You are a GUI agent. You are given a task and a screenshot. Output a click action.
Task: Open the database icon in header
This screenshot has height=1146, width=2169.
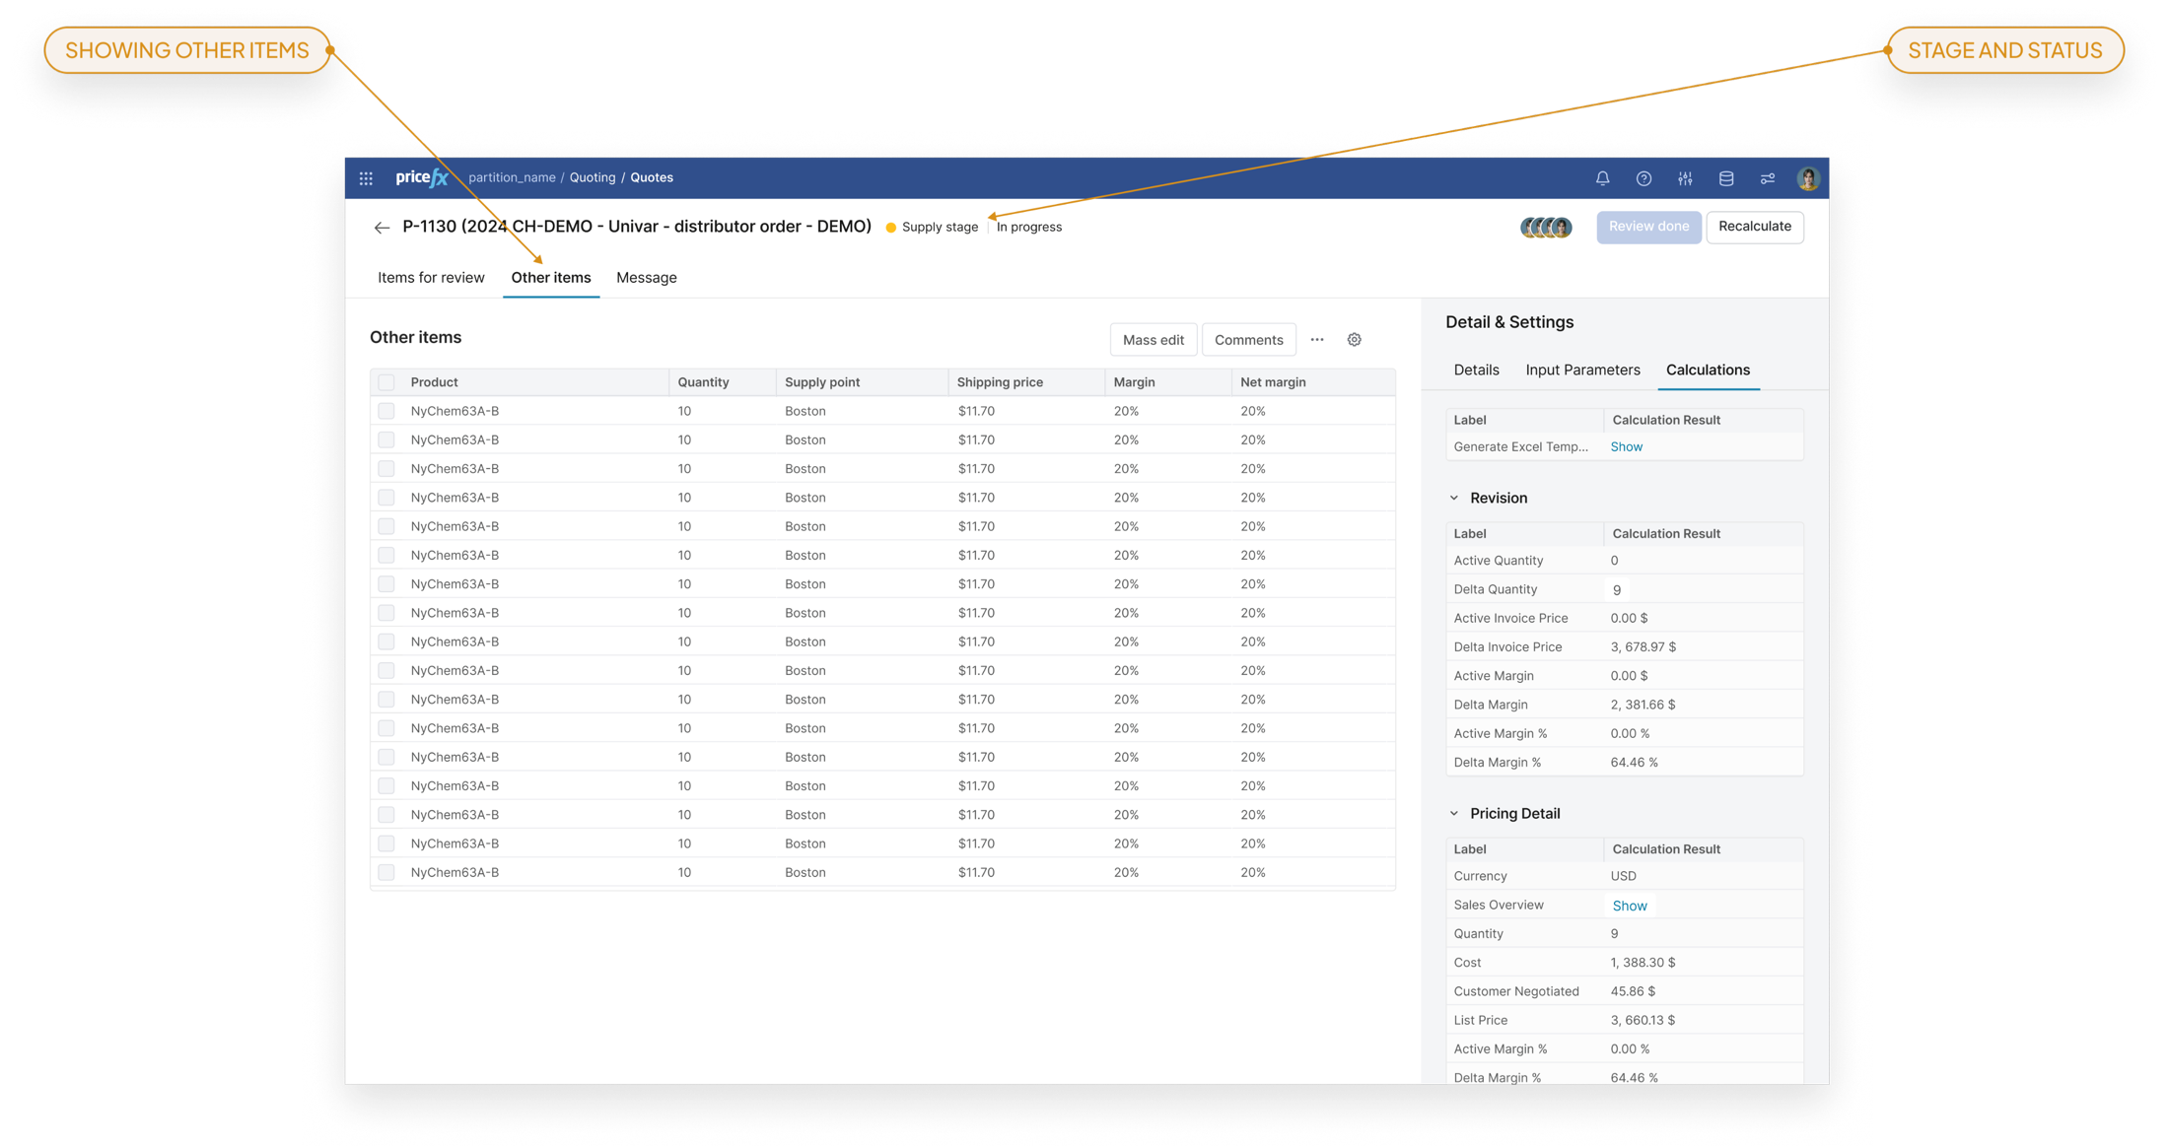1726,178
